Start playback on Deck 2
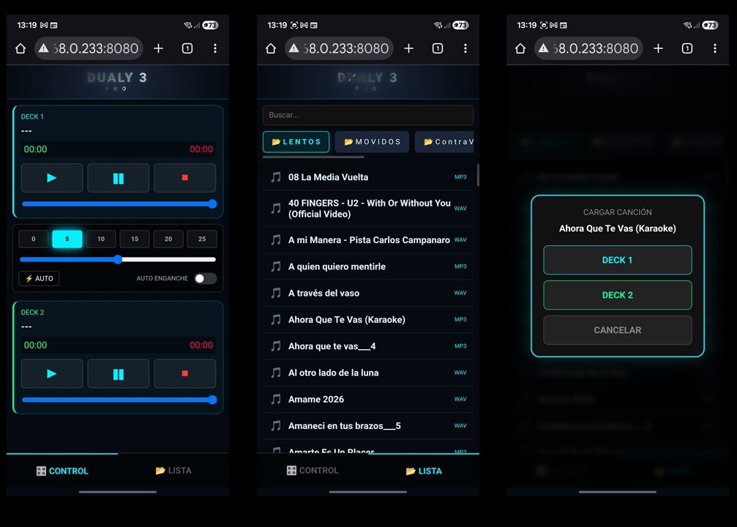 (x=51, y=373)
